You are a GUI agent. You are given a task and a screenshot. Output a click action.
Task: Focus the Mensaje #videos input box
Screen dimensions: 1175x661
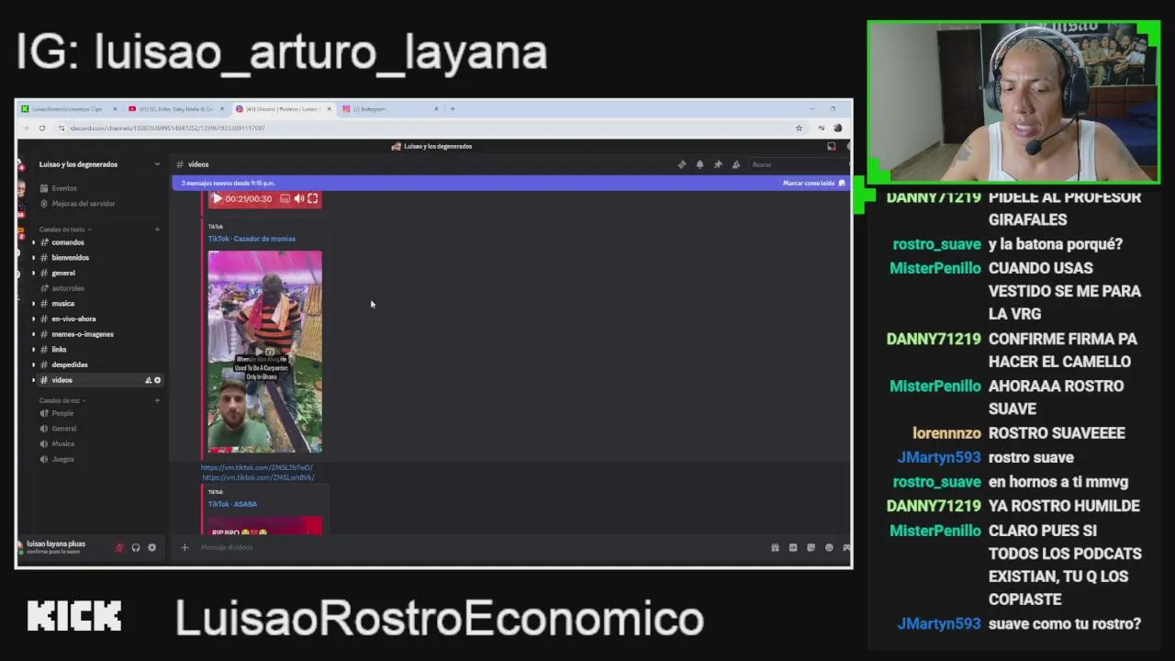477,548
